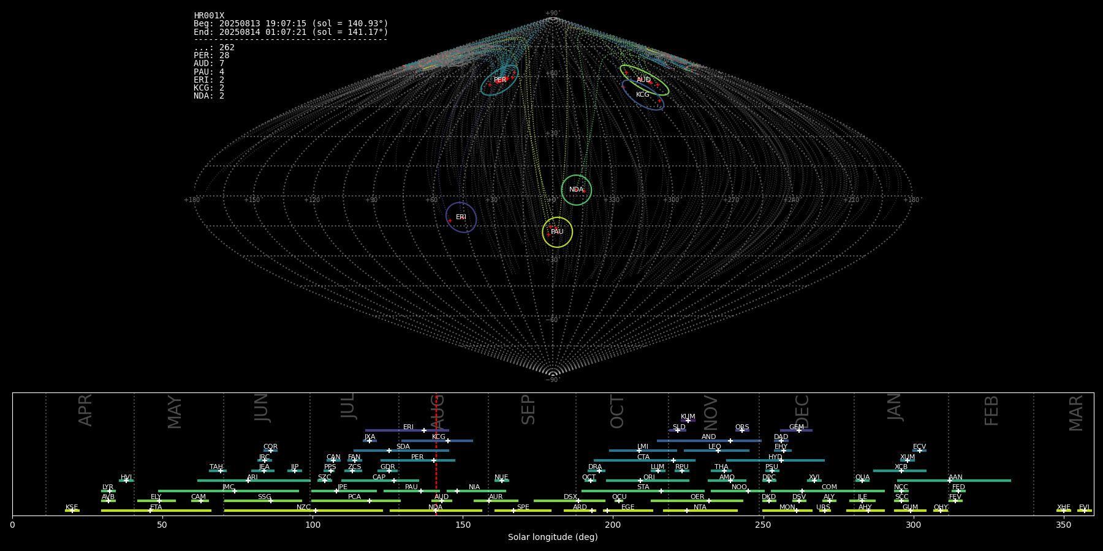This screenshot has height=551, width=1103.
Task: Click the DRA shower label in timeline
Action: click(x=595, y=467)
